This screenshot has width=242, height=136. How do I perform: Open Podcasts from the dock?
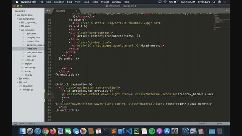click(160, 131)
